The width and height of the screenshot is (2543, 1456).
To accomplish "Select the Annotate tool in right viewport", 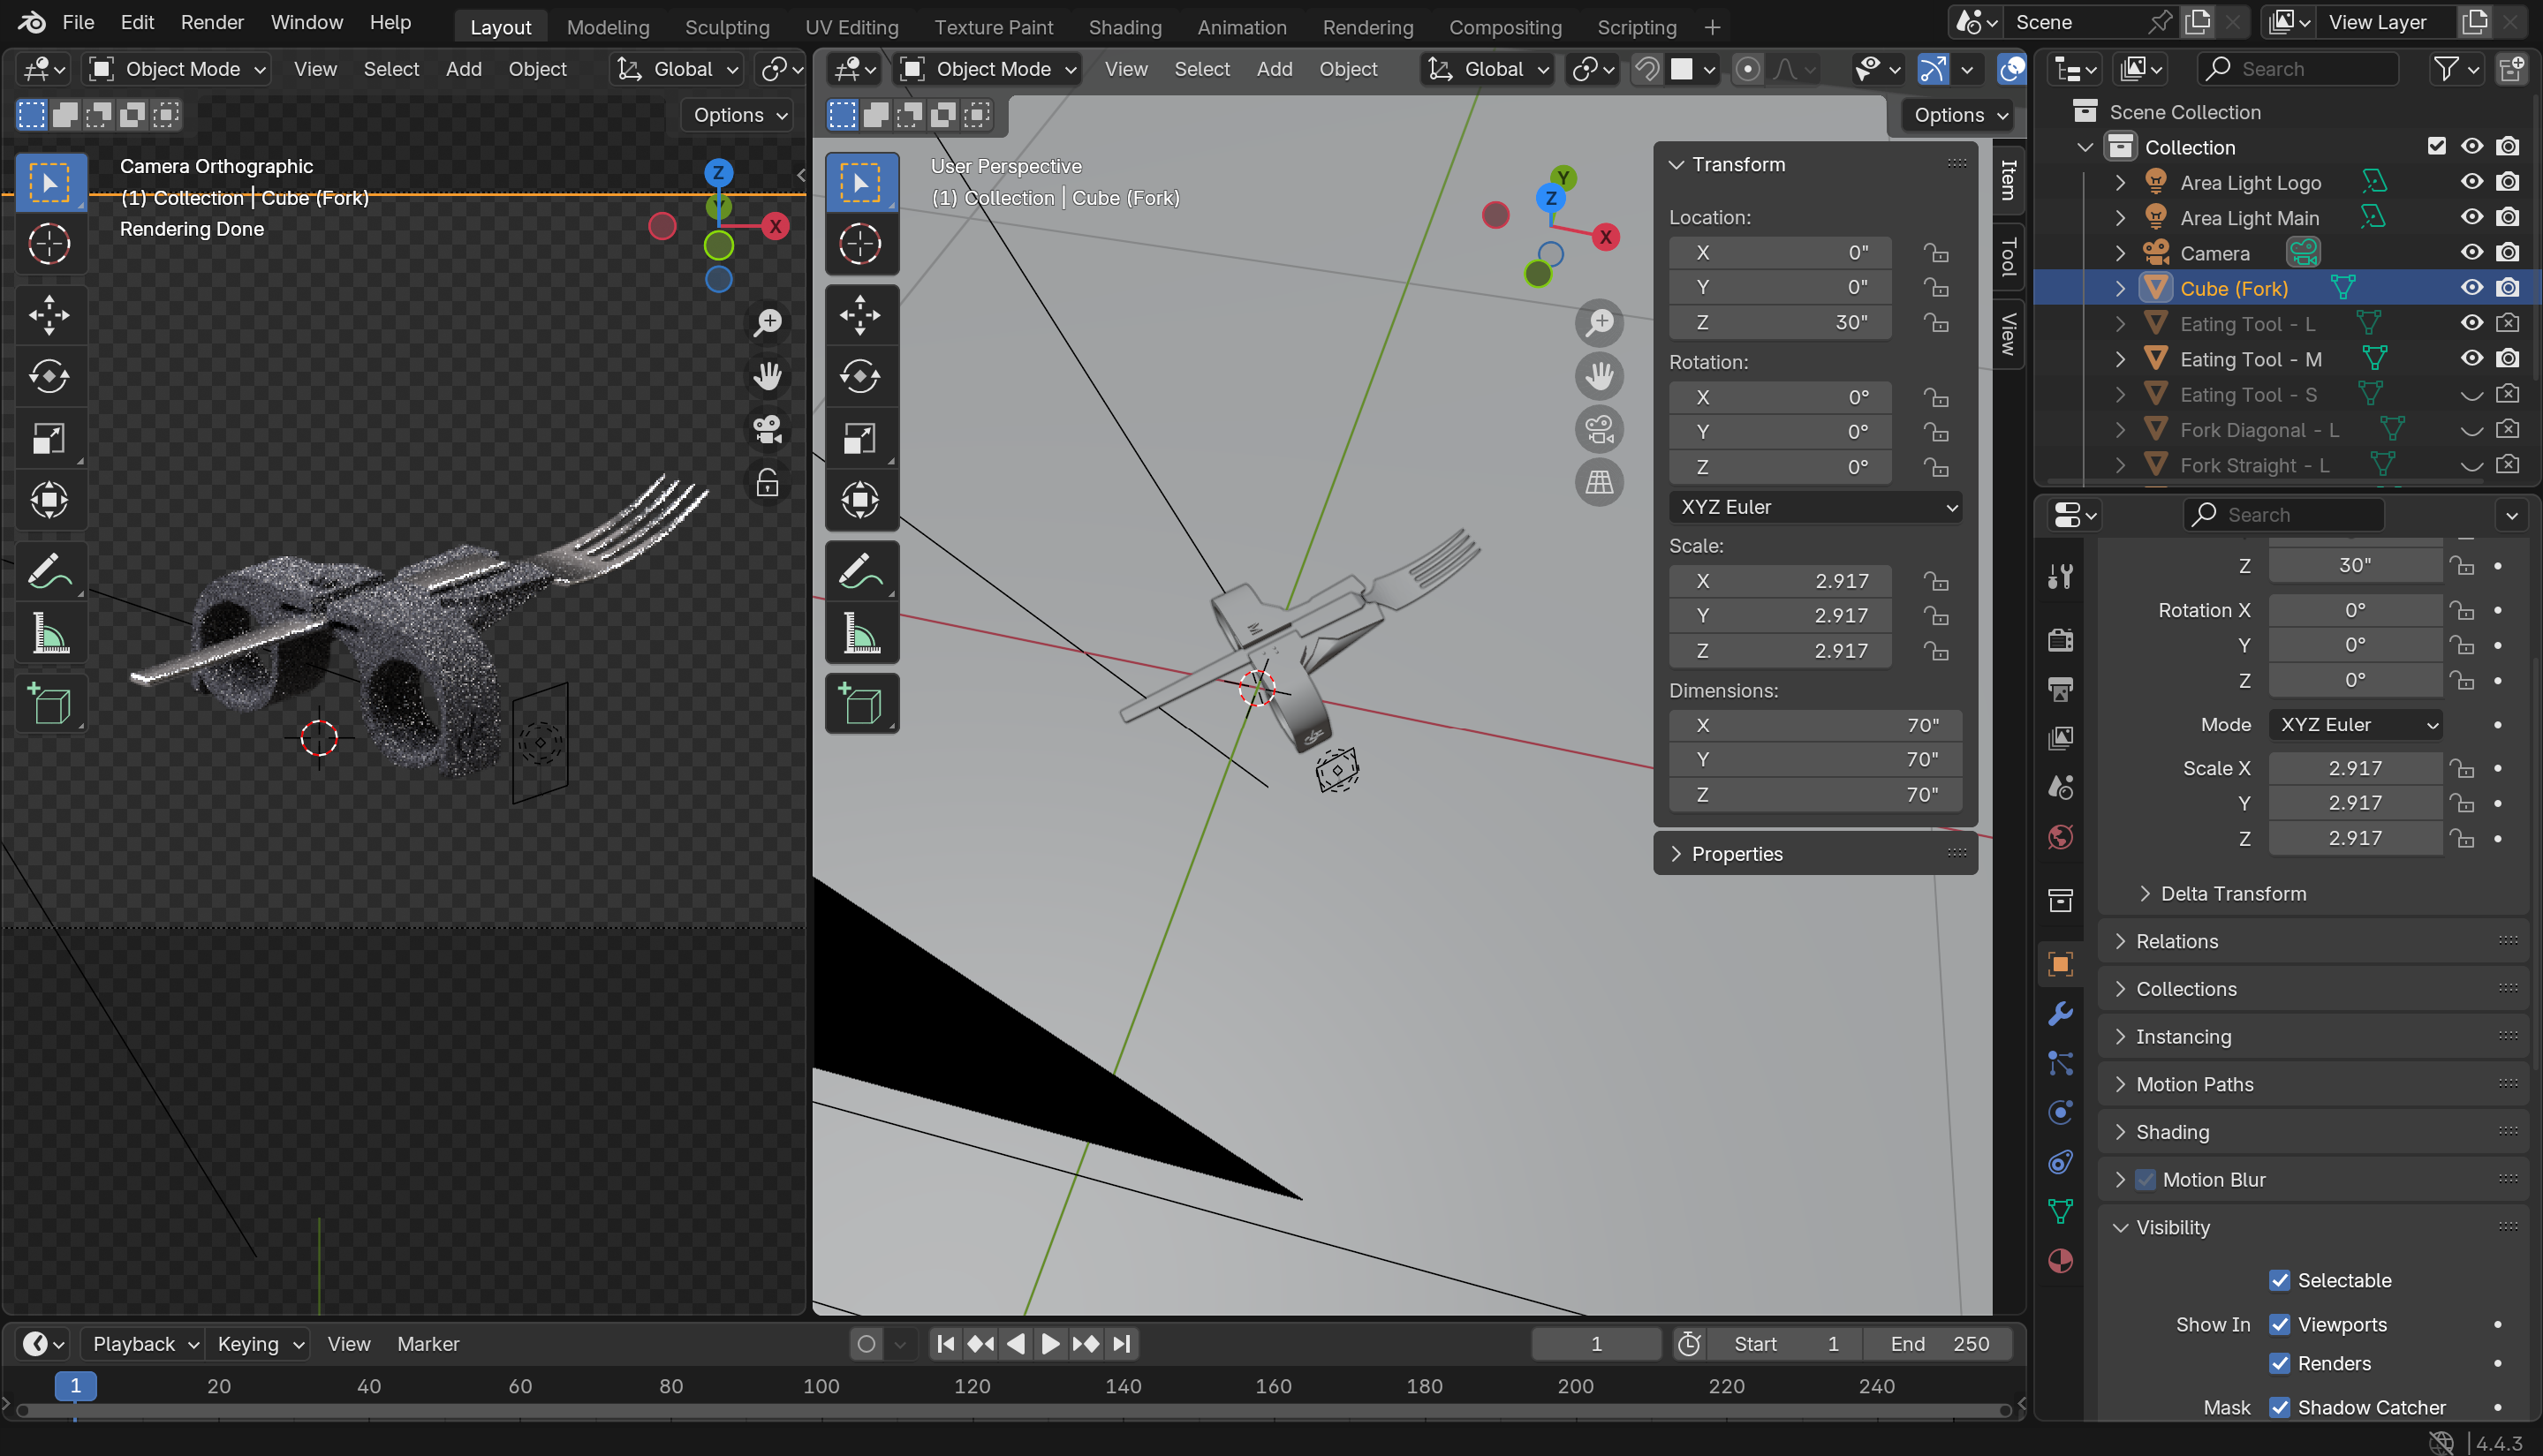I will (x=860, y=573).
